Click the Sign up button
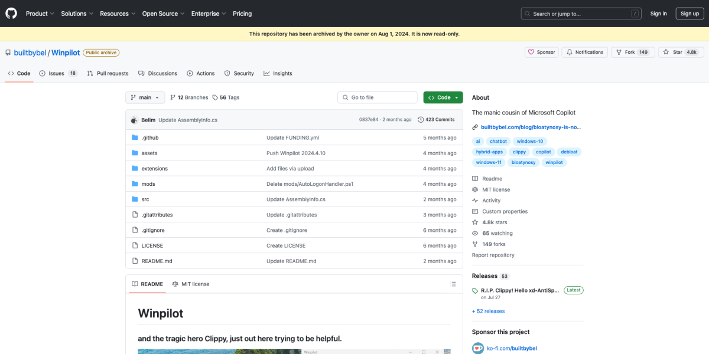Image resolution: width=709 pixels, height=354 pixels. tap(690, 14)
